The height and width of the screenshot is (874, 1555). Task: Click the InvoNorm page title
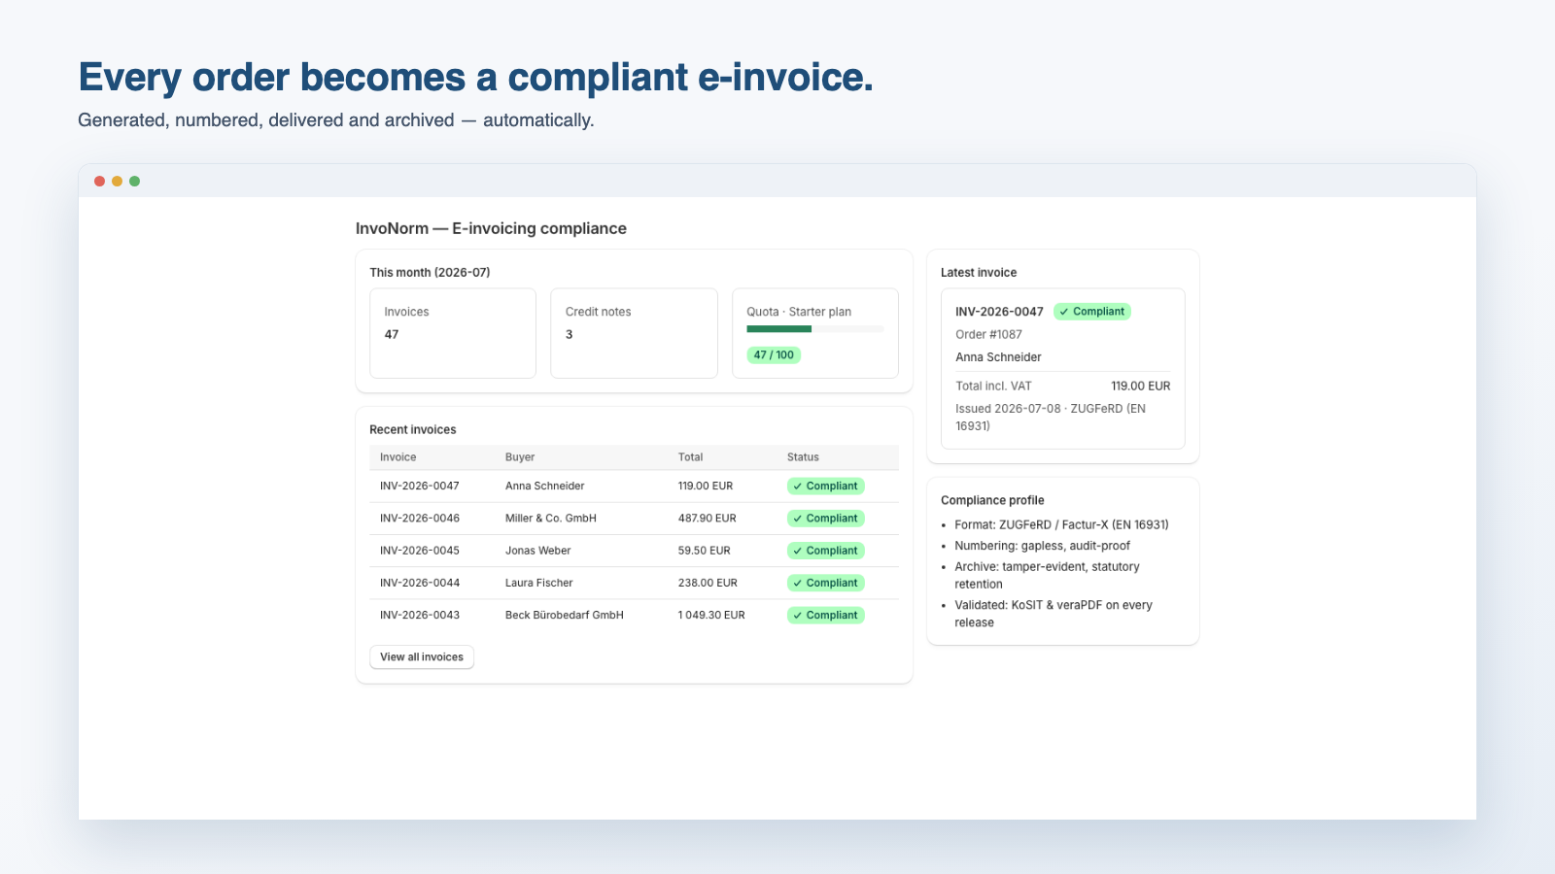(491, 229)
